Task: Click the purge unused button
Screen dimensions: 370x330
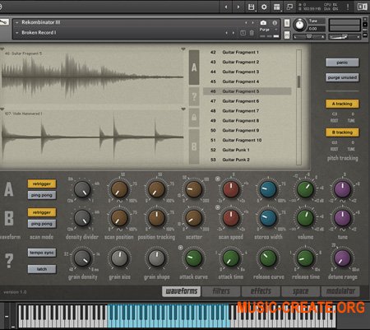Action: point(342,77)
